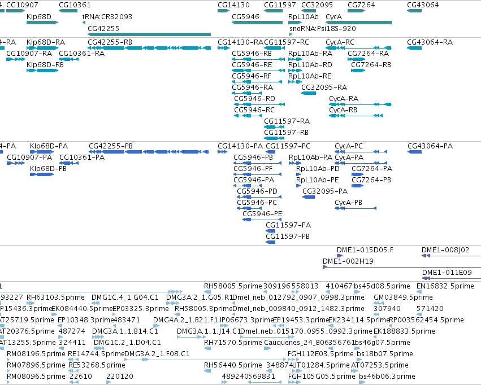Screen dimensions: 481x385
Task: Click protein label CG10907-PA
Action: pyautogui.click(x=29, y=158)
